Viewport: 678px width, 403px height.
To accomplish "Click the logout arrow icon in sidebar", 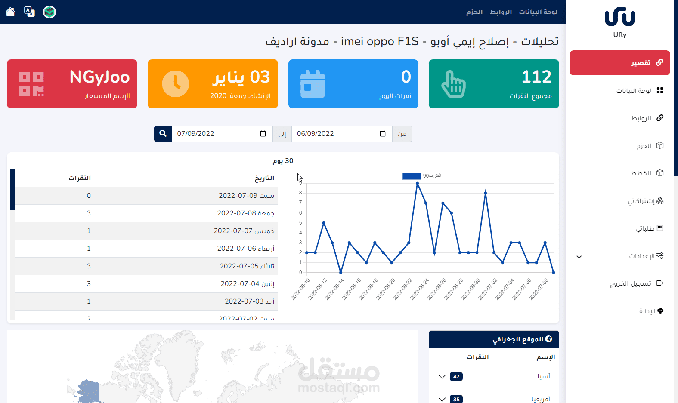I will click(660, 283).
